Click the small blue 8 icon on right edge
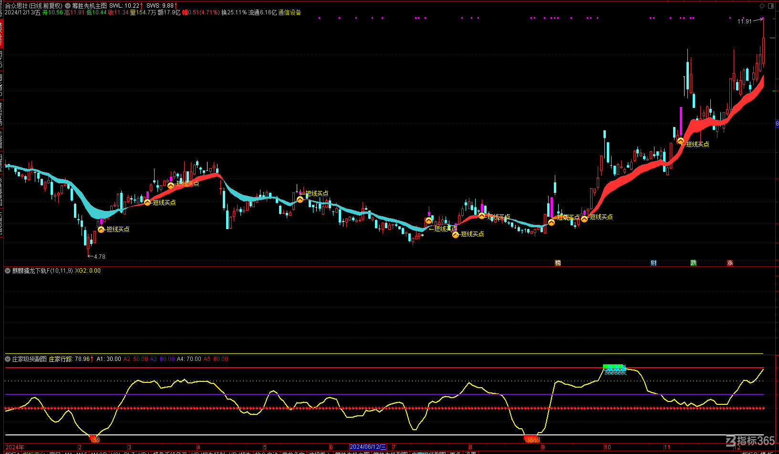779x454 pixels. tap(777, 124)
